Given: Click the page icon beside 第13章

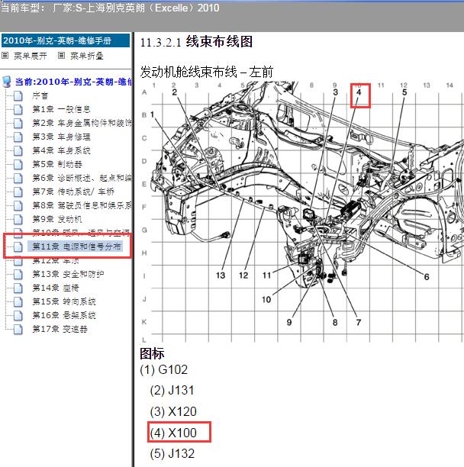Looking at the screenshot, I should click(18, 274).
